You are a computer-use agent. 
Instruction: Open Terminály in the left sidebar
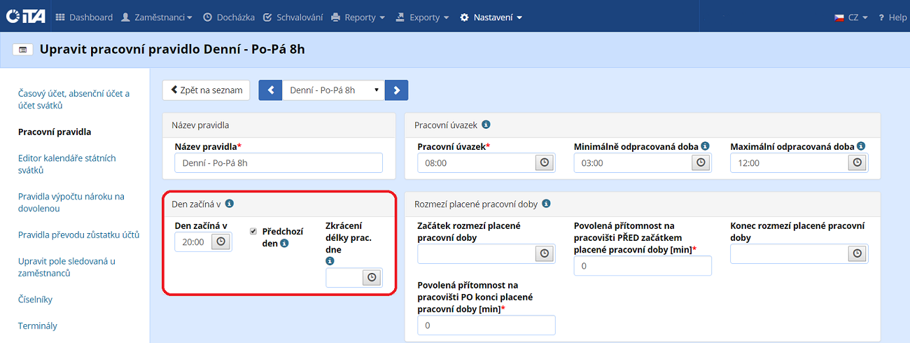[x=37, y=325]
